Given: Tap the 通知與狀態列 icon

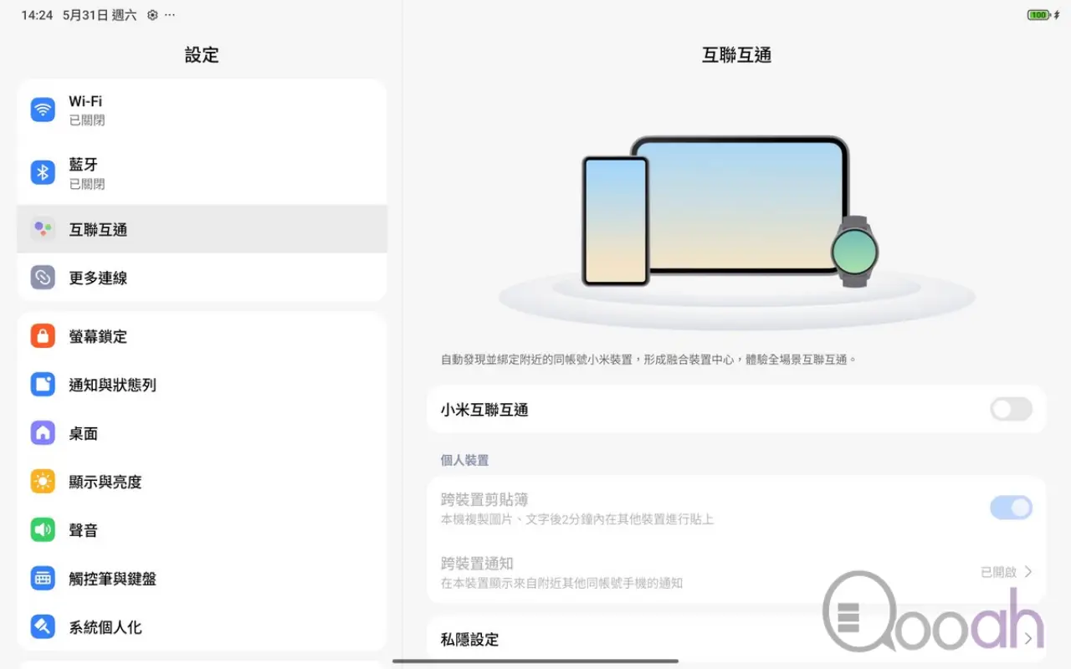Looking at the screenshot, I should tap(43, 385).
